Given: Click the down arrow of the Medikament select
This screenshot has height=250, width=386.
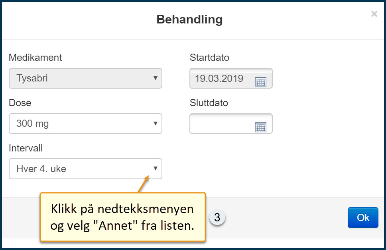Looking at the screenshot, I should [x=155, y=78].
